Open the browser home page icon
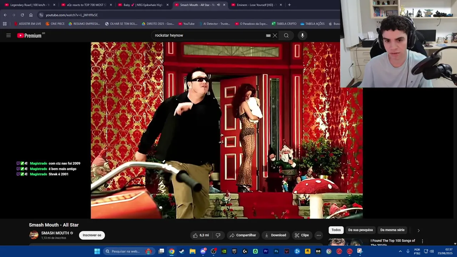The image size is (457, 257). (31, 15)
